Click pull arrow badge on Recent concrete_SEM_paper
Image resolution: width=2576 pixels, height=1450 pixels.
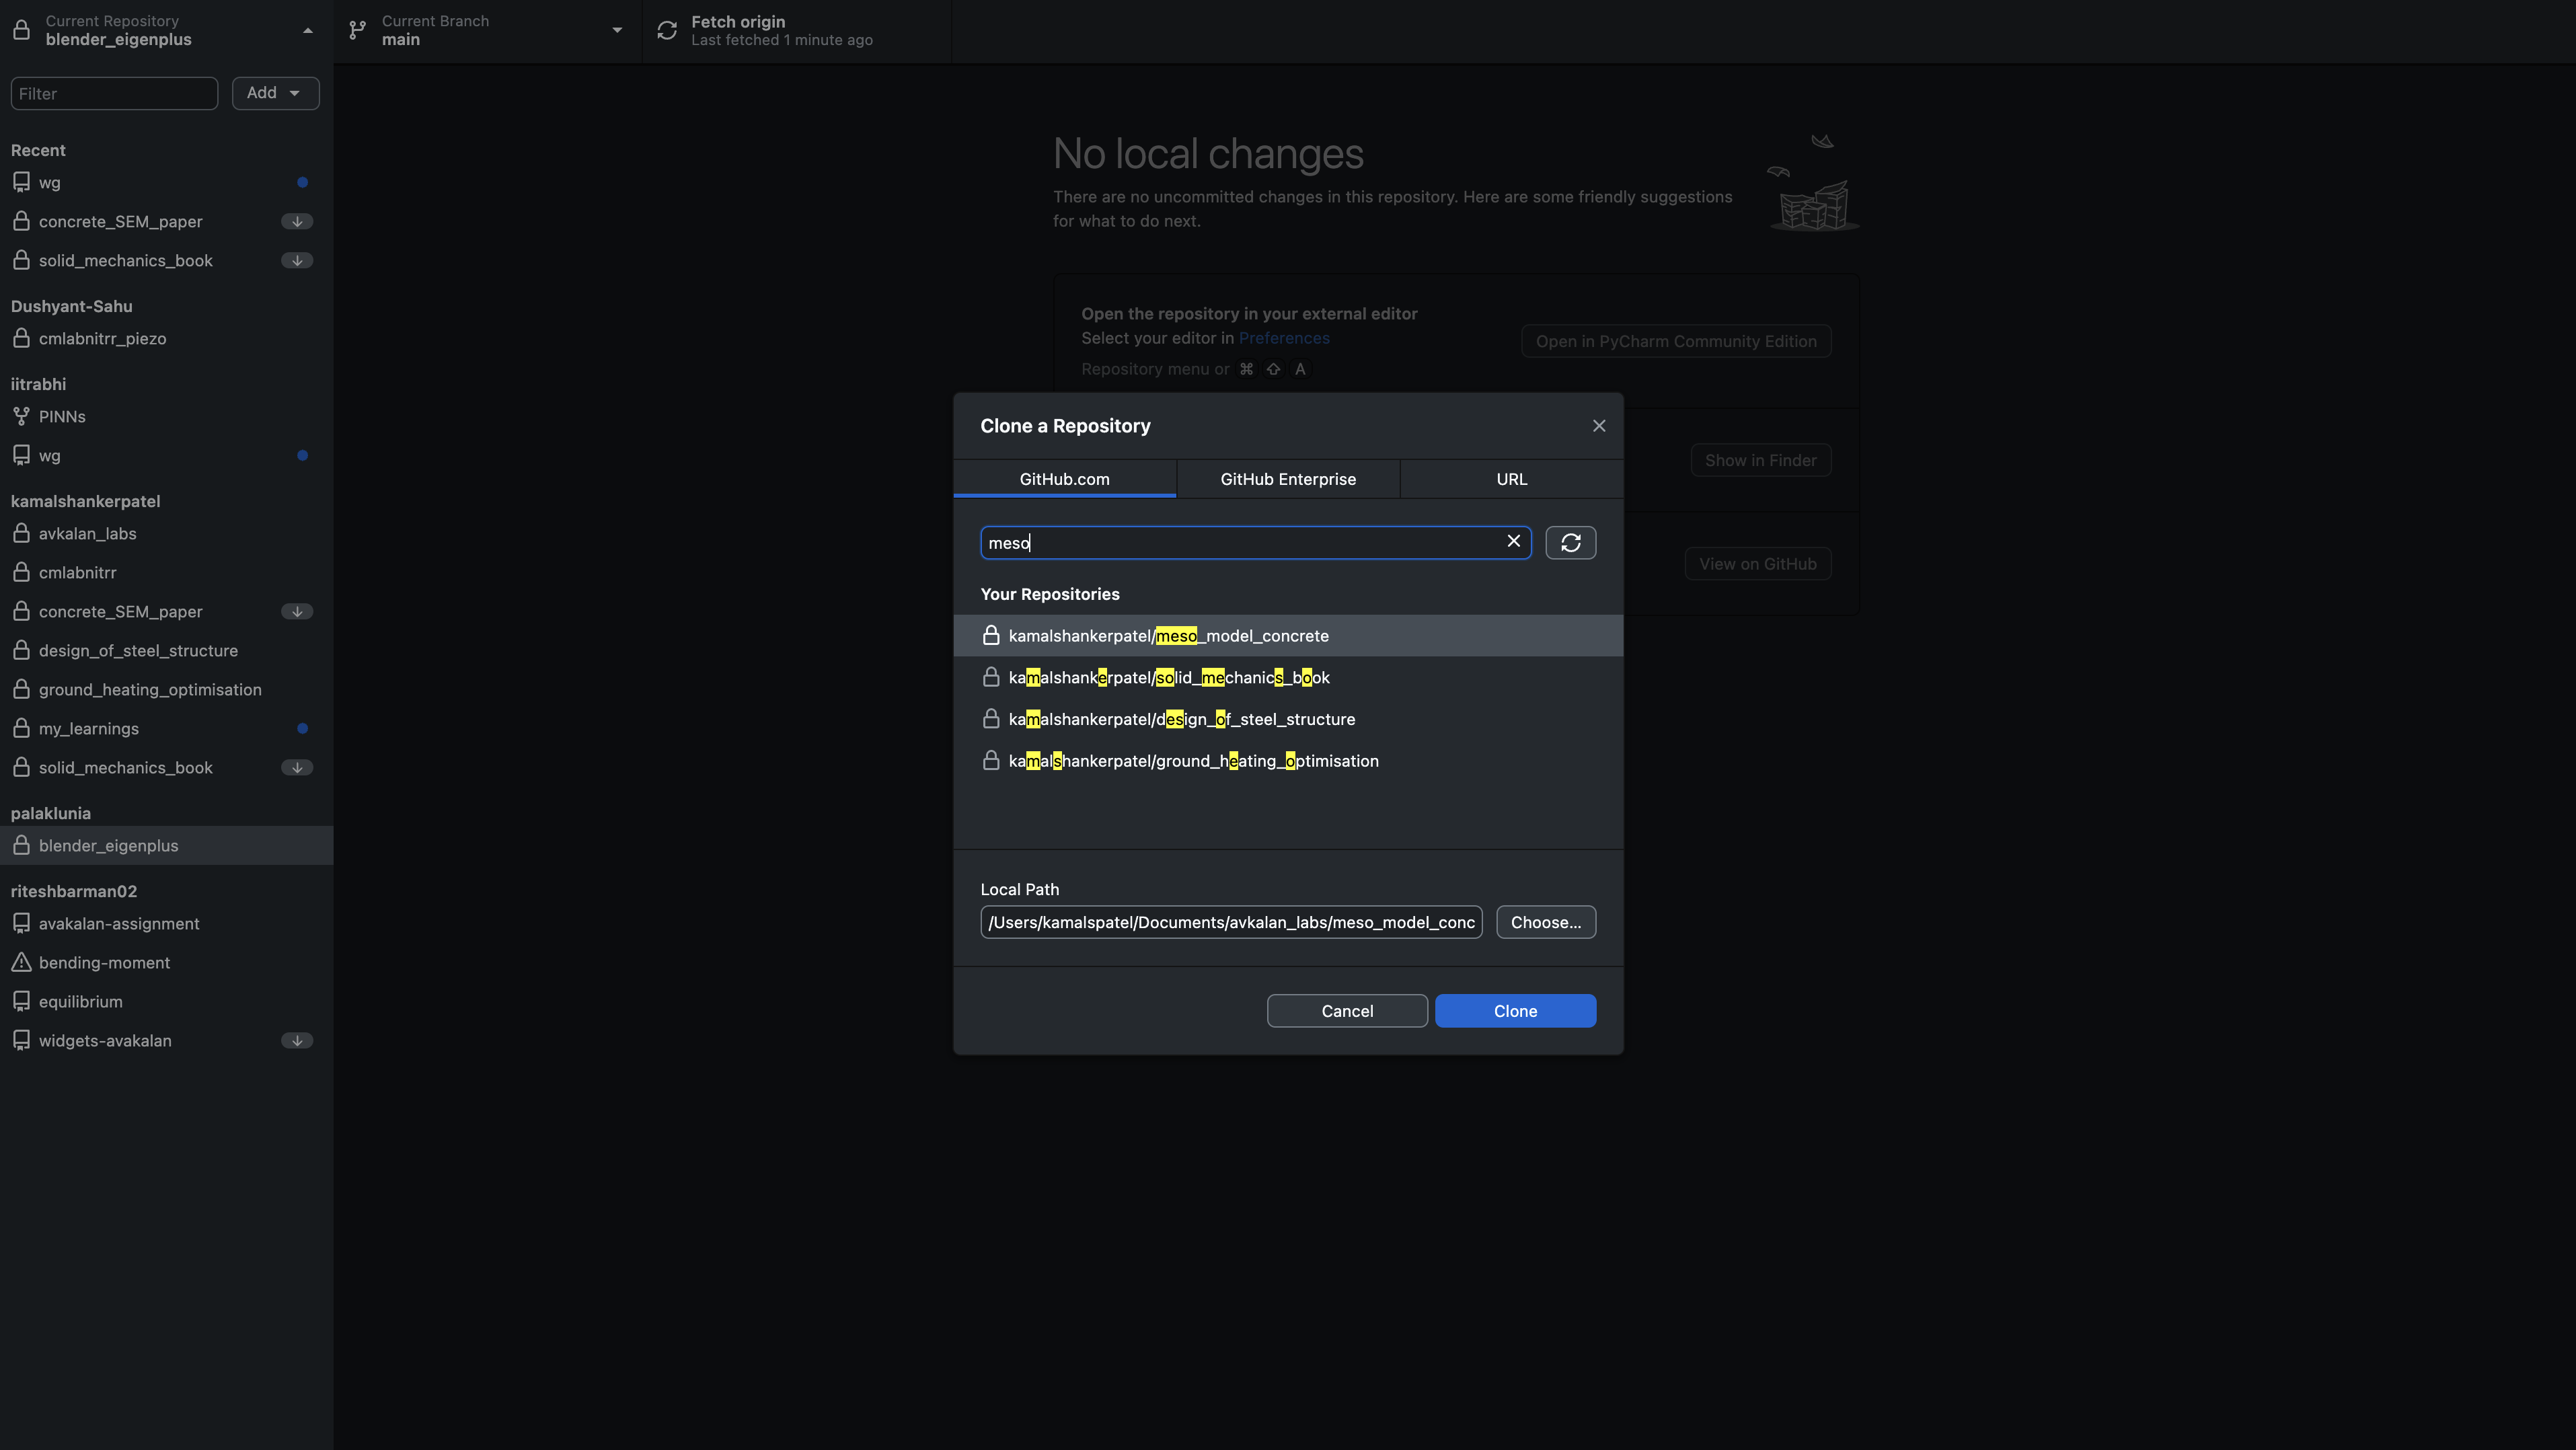coord(297,221)
